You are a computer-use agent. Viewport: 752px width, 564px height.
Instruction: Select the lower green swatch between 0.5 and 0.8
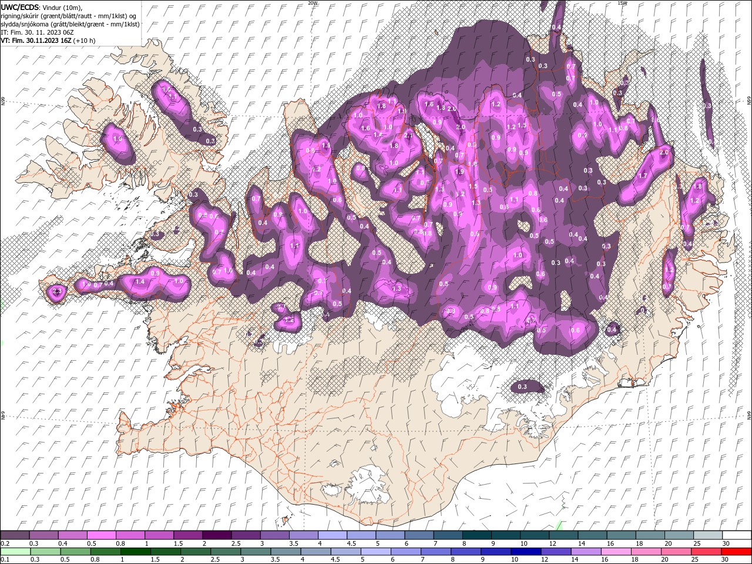(x=76, y=552)
